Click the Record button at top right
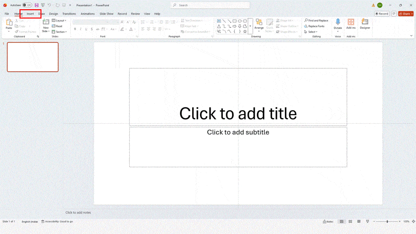The height and width of the screenshot is (234, 416). [382, 14]
